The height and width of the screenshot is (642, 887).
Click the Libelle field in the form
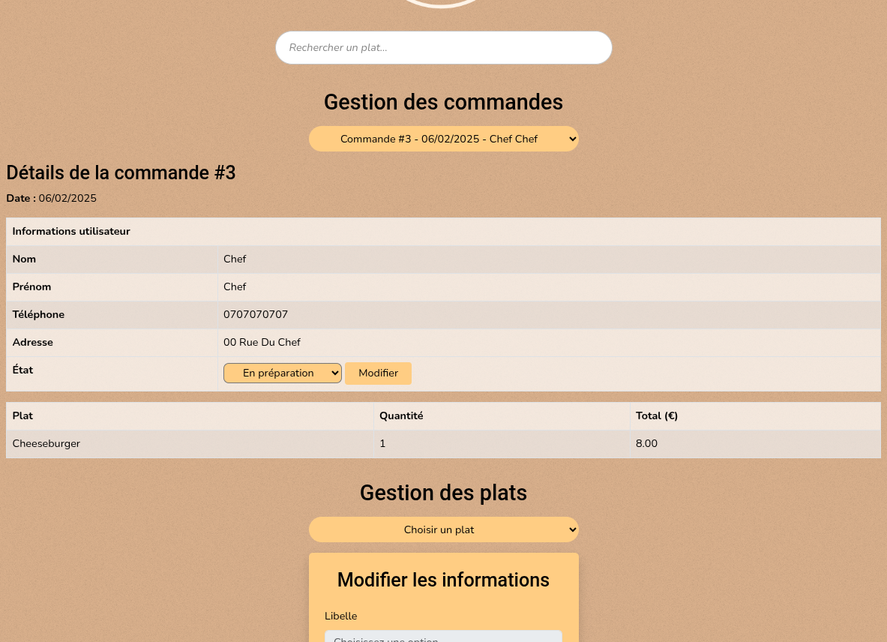click(444, 636)
